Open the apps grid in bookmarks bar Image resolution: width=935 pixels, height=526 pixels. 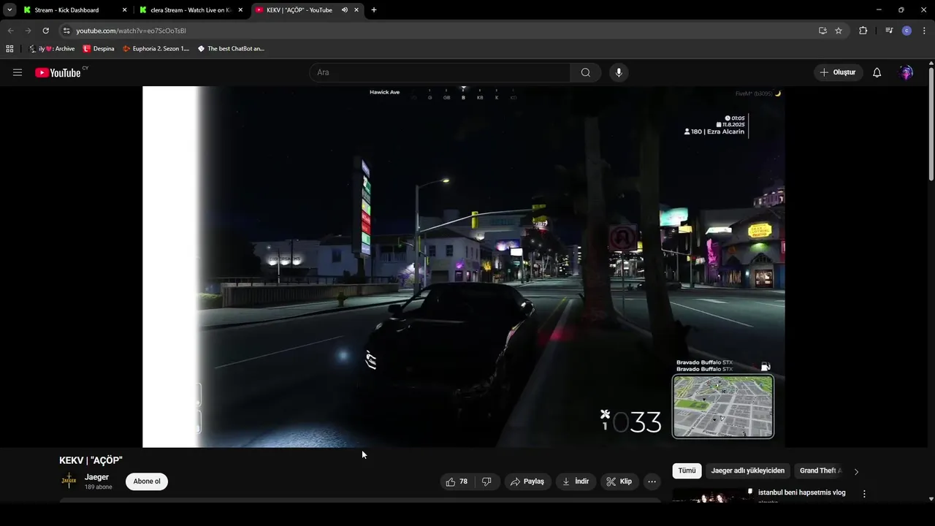[9, 49]
